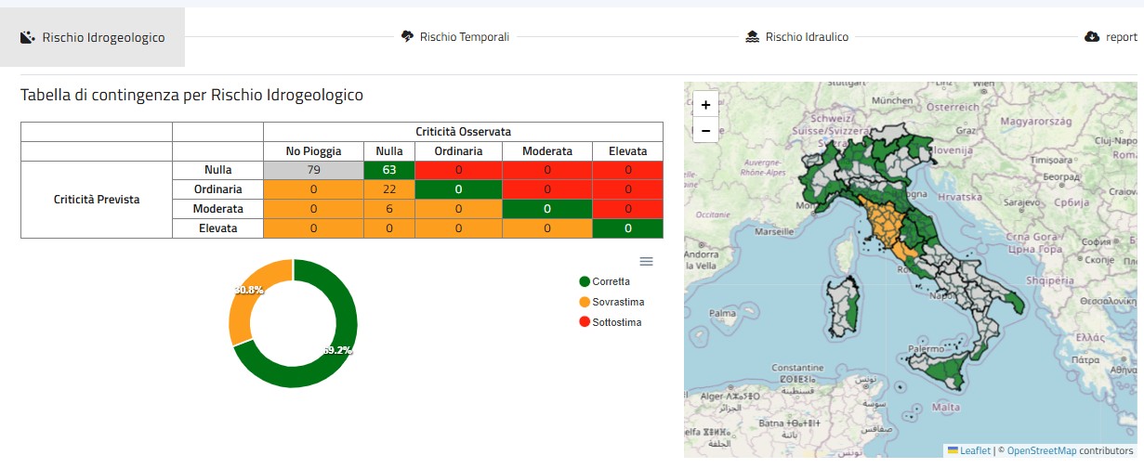Open the chart hamburger menu
This screenshot has height=468, width=1144.
(646, 261)
